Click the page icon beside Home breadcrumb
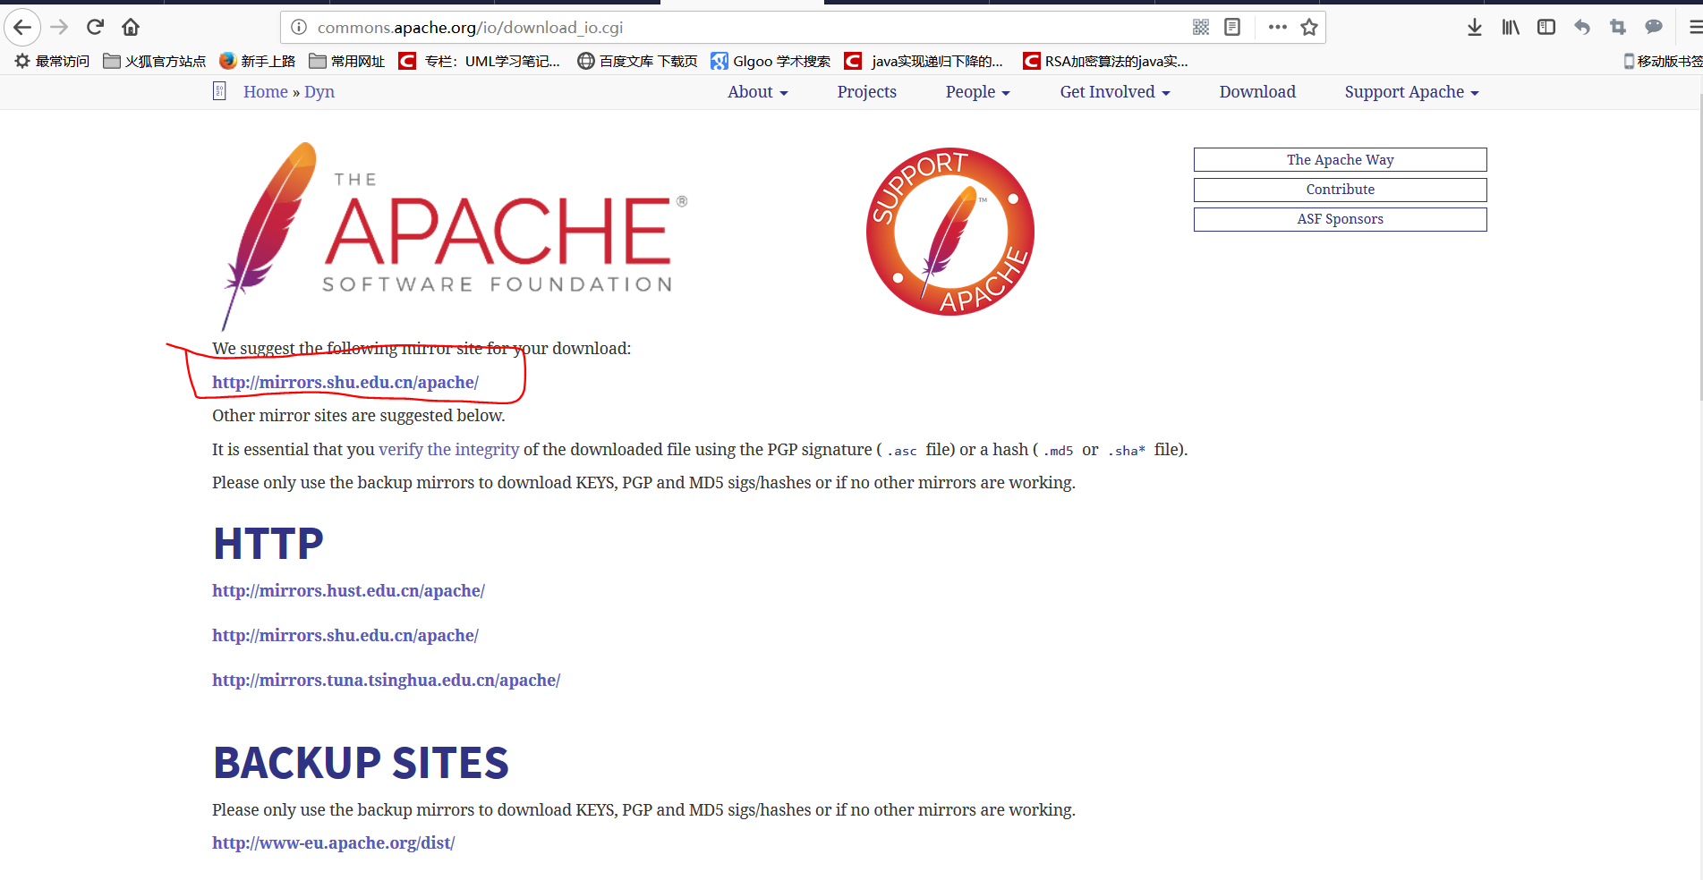 click(219, 90)
